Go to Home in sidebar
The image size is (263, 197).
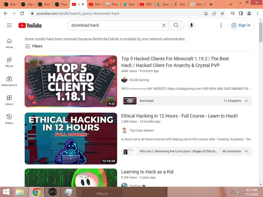tap(9, 43)
